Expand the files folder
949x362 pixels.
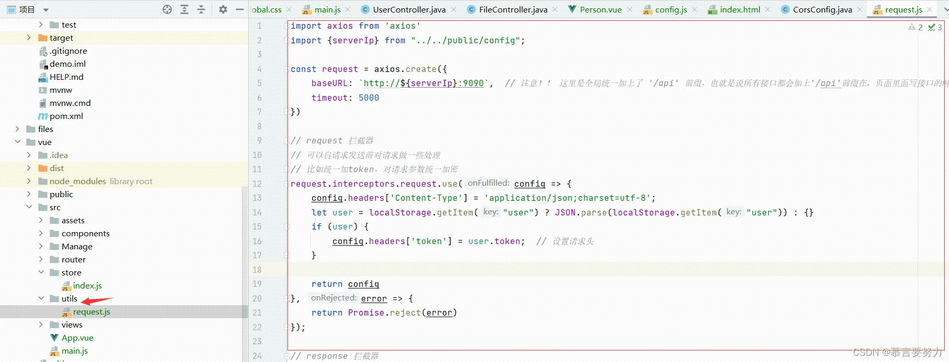17,129
